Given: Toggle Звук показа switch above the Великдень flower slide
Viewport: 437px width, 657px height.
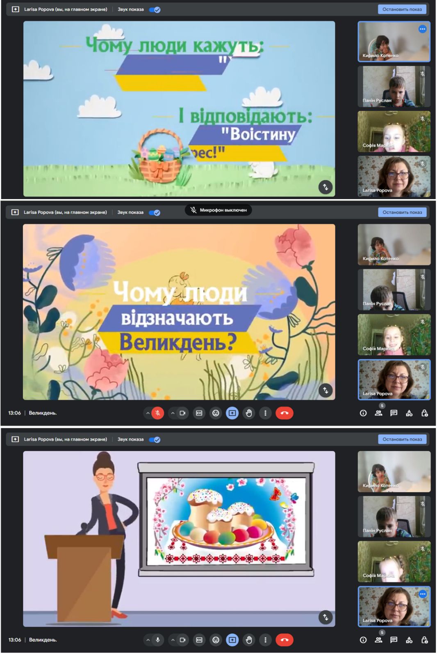Looking at the screenshot, I should pos(155,213).
